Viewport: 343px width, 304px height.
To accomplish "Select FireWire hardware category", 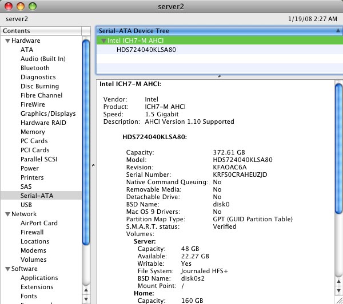I will click(33, 104).
